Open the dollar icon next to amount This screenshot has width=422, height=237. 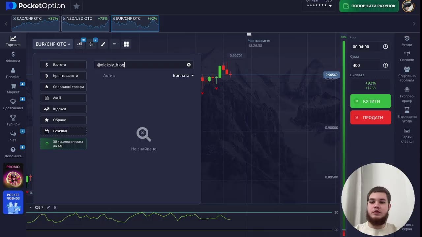385,66
